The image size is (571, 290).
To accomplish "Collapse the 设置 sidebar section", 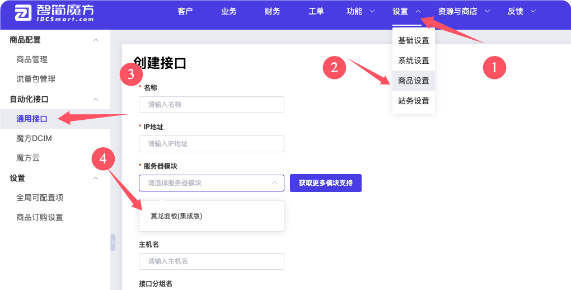I will coord(96,178).
